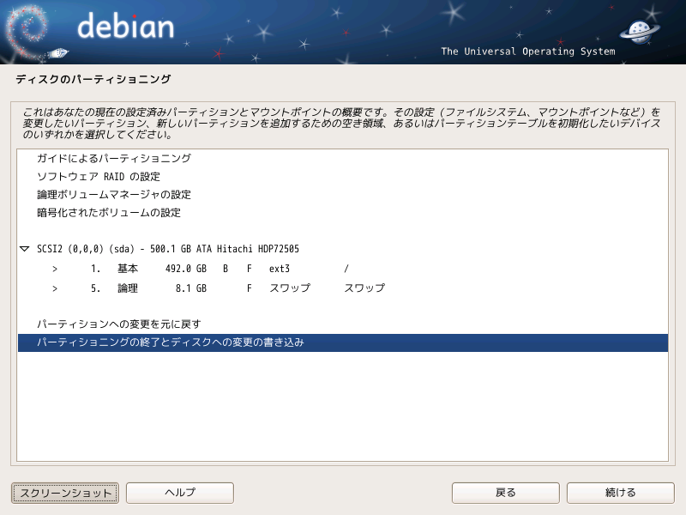Click the B bootable flag on partition 1

click(x=226, y=269)
